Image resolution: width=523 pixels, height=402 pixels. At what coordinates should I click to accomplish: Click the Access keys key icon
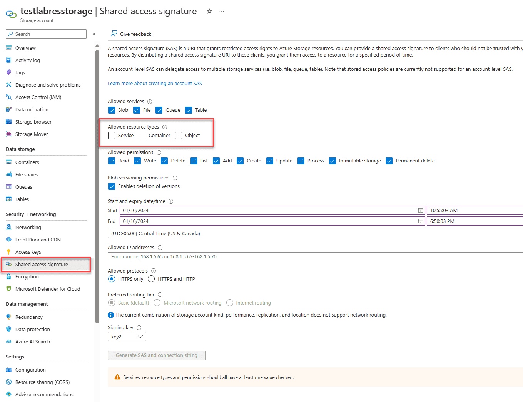pos(8,252)
